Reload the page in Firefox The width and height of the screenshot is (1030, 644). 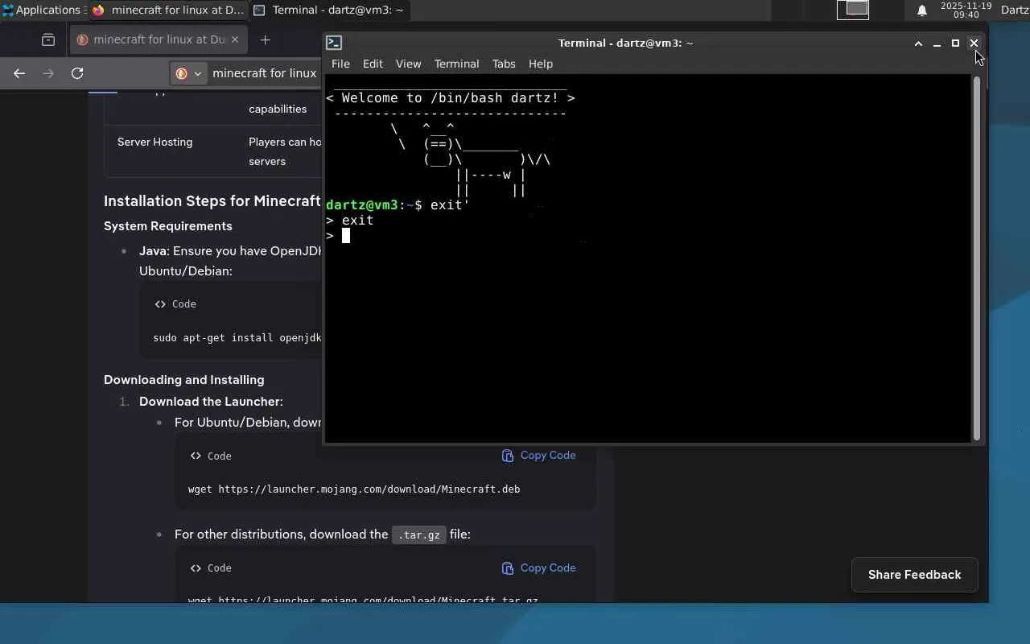(77, 73)
